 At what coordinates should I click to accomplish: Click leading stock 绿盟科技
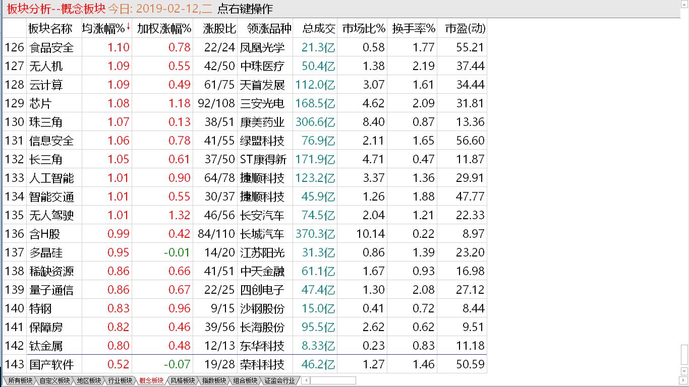[x=262, y=141]
